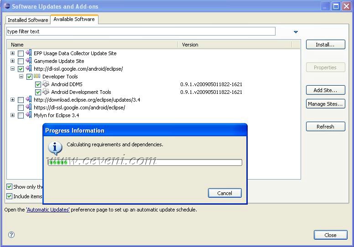Maximize the Software Updates window

(336, 6)
